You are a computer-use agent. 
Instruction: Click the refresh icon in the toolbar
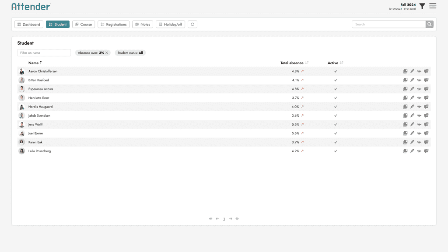[x=192, y=24]
